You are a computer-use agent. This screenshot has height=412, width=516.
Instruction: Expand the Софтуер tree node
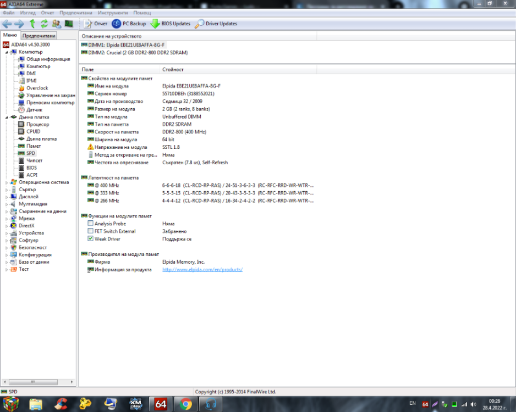pyautogui.click(x=6, y=240)
